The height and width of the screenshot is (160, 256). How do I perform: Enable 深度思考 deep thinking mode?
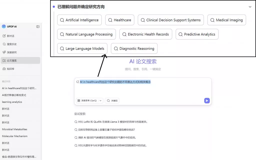pyautogui.click(x=87, y=100)
